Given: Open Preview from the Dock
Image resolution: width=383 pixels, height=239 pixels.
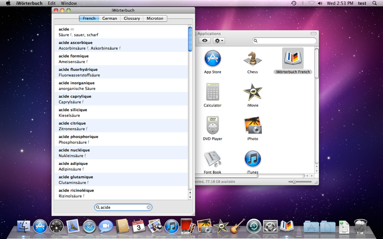Looking at the screenshot, I should tap(155, 226).
